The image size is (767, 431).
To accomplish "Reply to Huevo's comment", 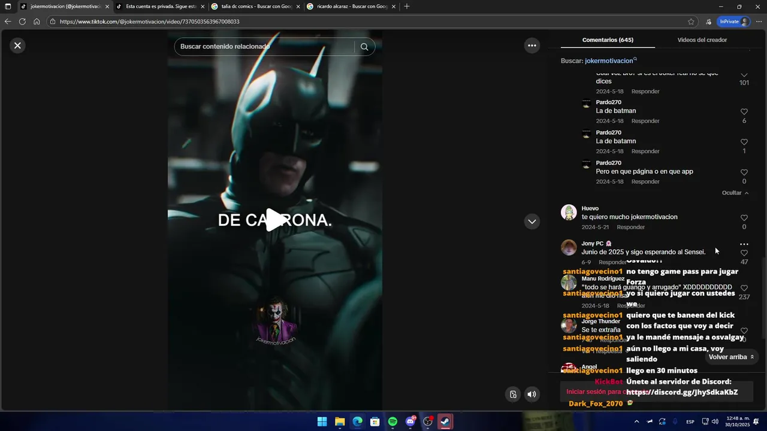I will [631, 227].
